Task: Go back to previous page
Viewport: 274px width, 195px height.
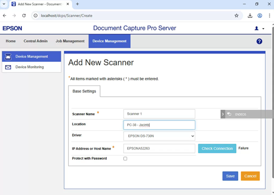Action: [4, 15]
